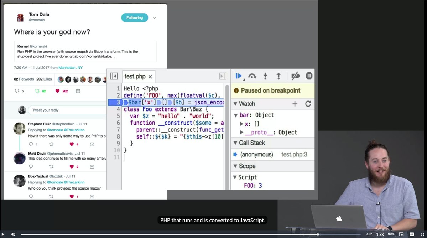Add a watch expression with plus icon

[295, 104]
